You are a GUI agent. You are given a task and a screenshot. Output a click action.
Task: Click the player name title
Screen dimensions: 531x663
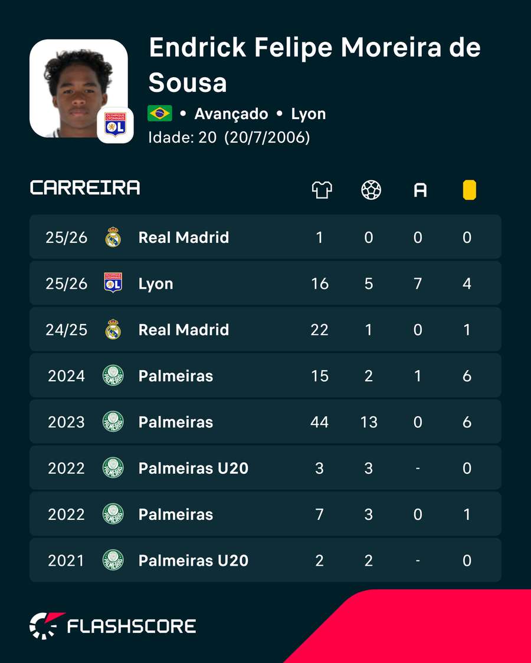click(314, 65)
